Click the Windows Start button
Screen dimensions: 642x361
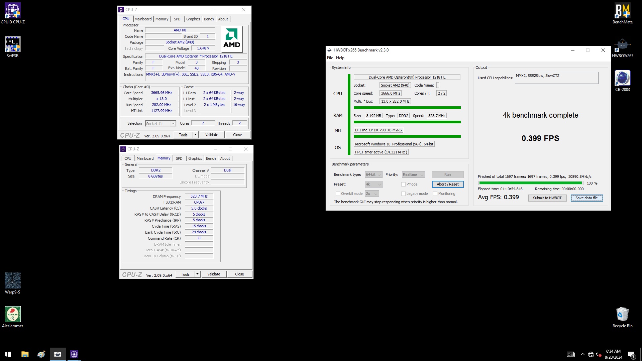8,354
